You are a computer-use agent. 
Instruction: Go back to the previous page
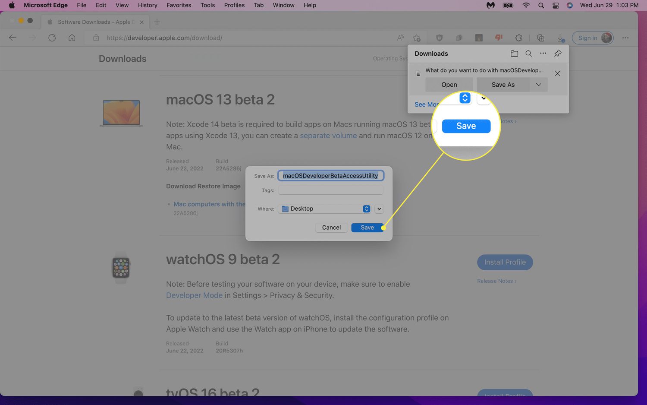tap(13, 38)
